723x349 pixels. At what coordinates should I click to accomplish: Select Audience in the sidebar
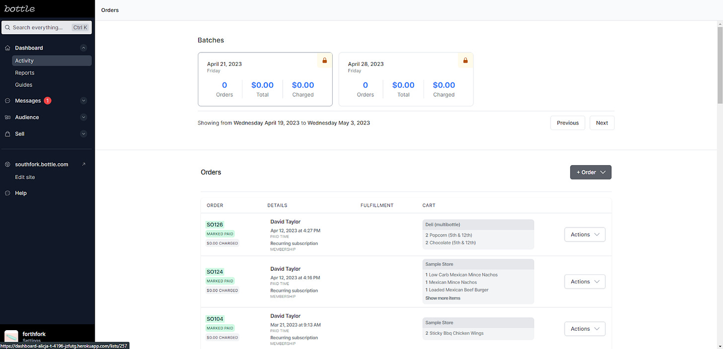point(27,117)
